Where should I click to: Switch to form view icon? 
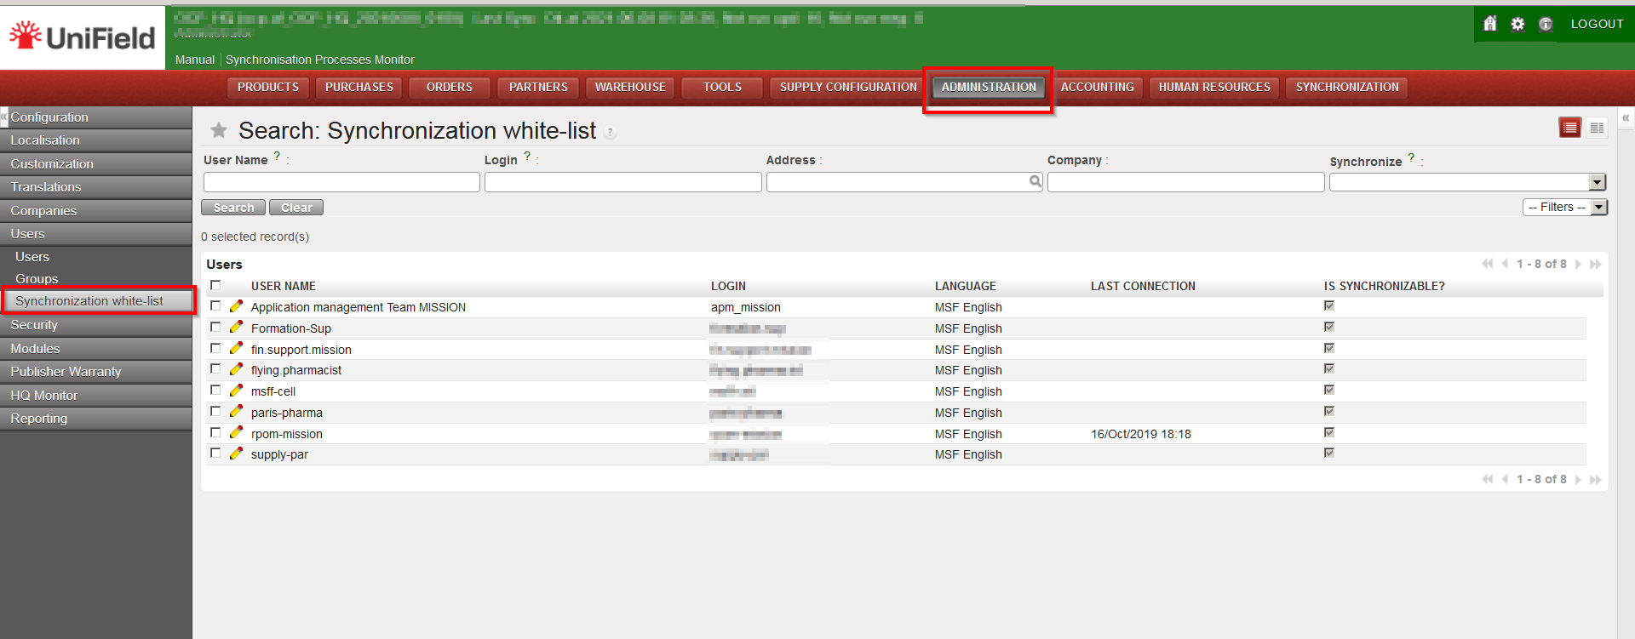click(x=1597, y=128)
